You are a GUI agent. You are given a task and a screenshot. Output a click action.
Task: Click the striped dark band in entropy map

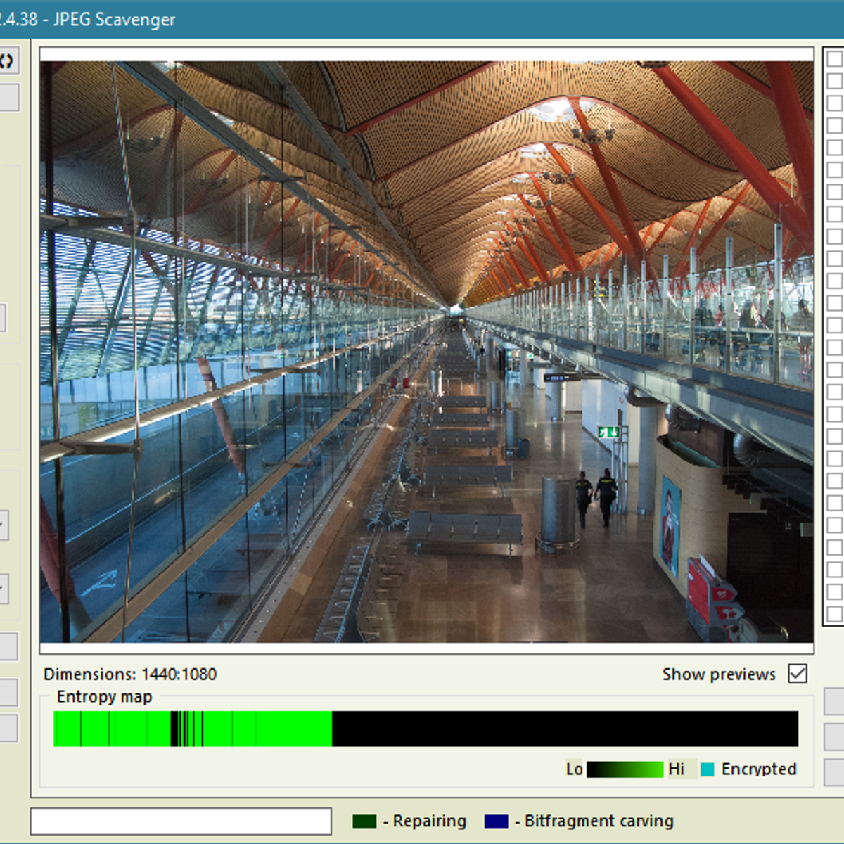[187, 729]
